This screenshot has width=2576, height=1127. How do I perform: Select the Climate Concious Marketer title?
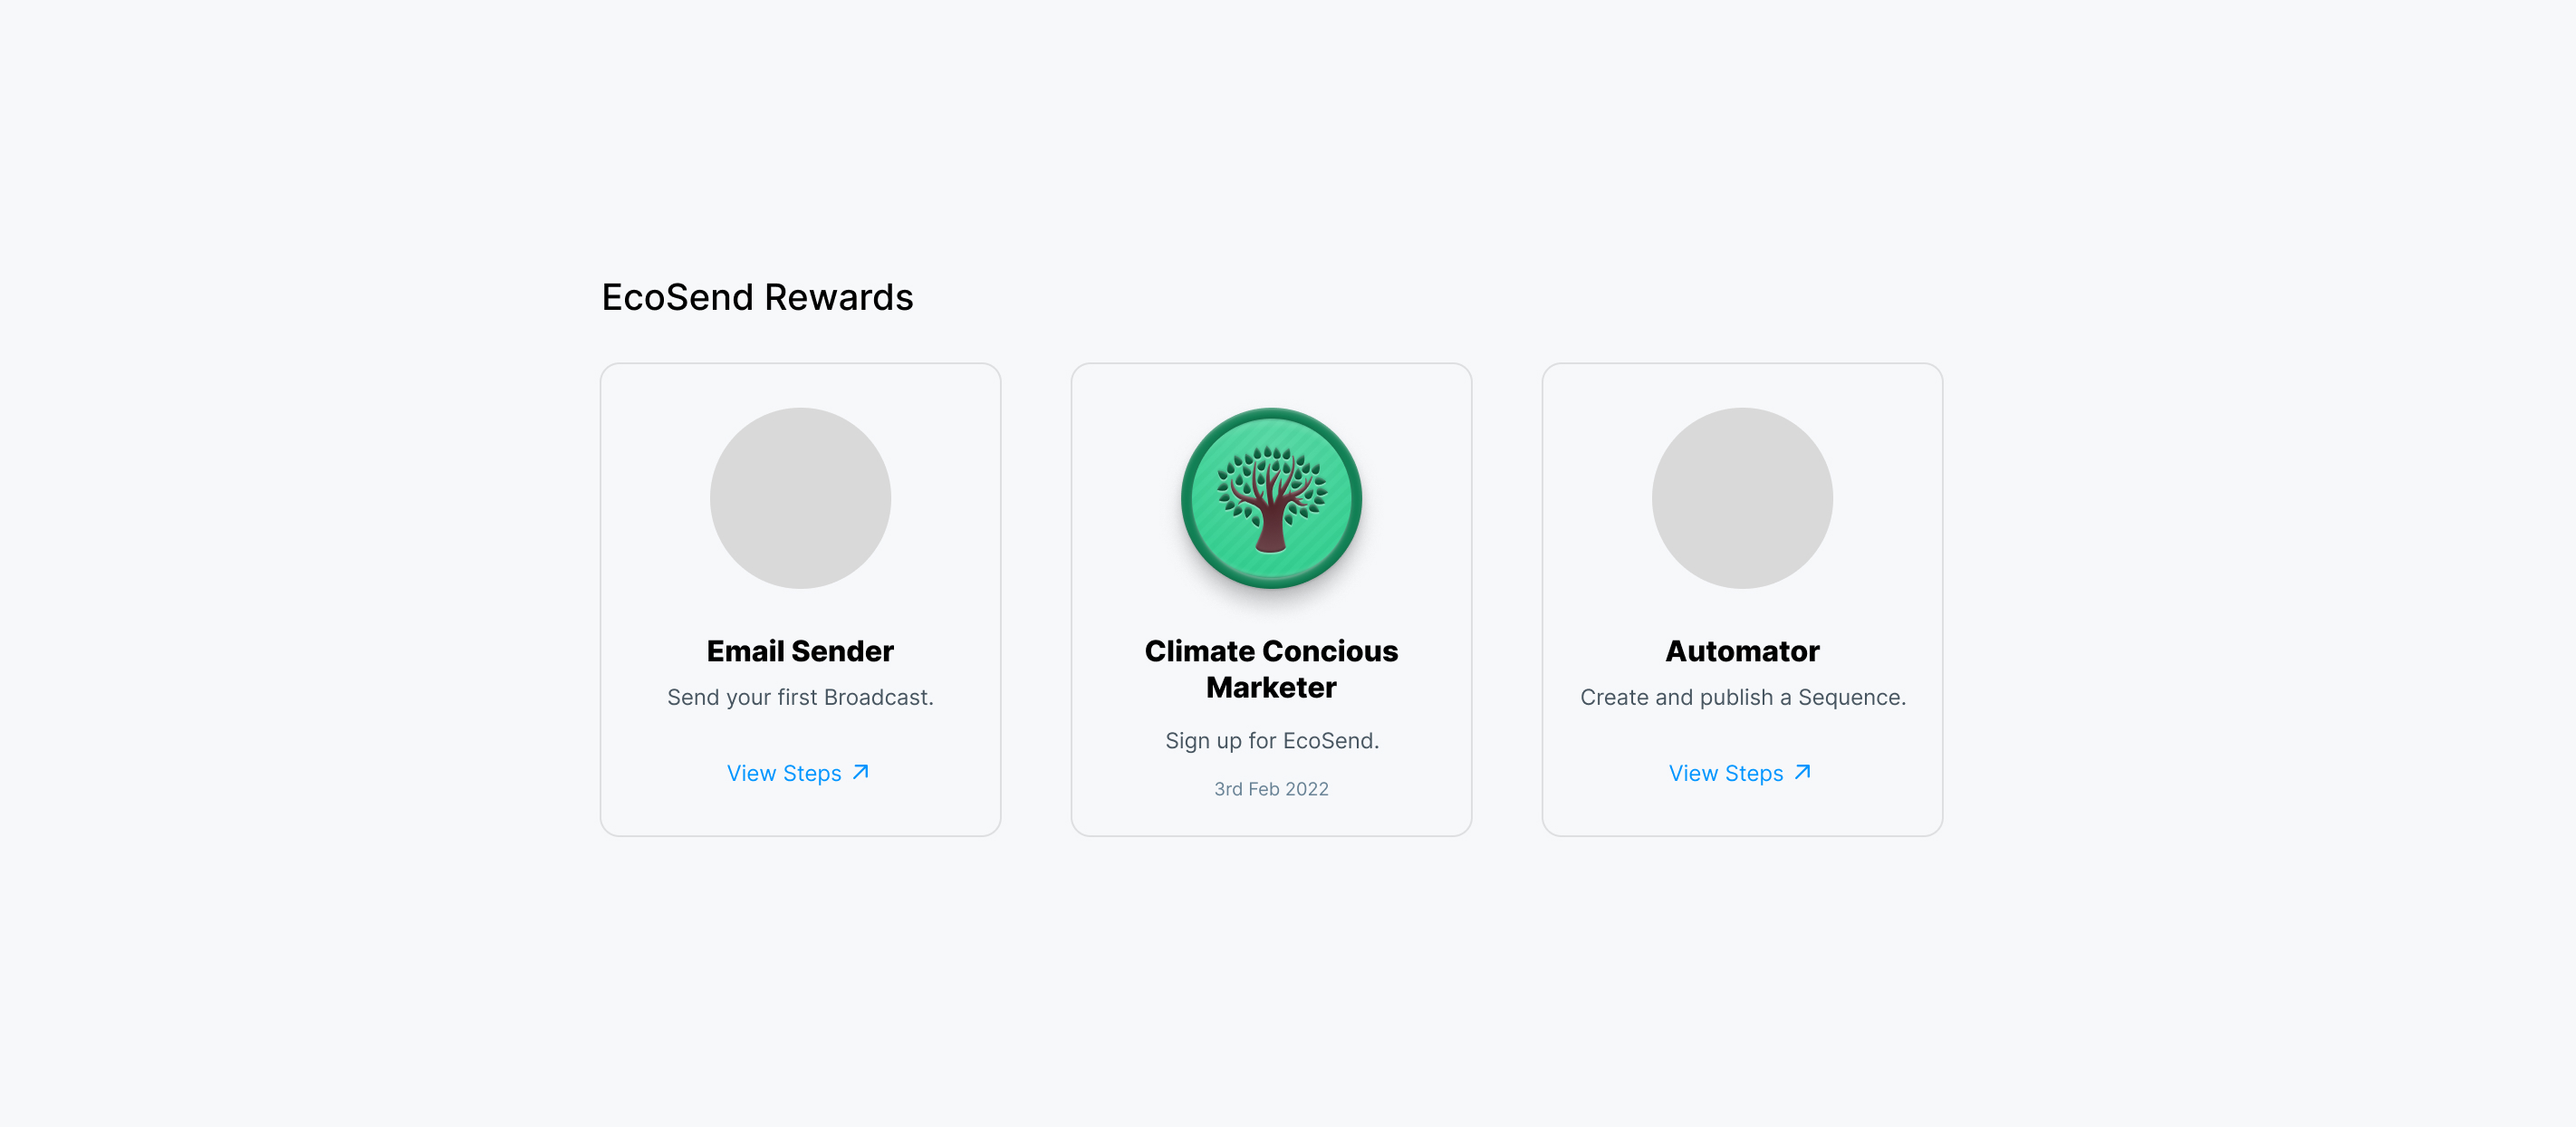tap(1271, 669)
